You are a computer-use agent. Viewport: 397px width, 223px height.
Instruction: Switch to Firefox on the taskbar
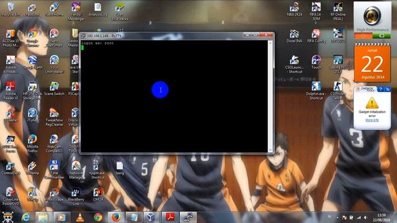click(116, 217)
